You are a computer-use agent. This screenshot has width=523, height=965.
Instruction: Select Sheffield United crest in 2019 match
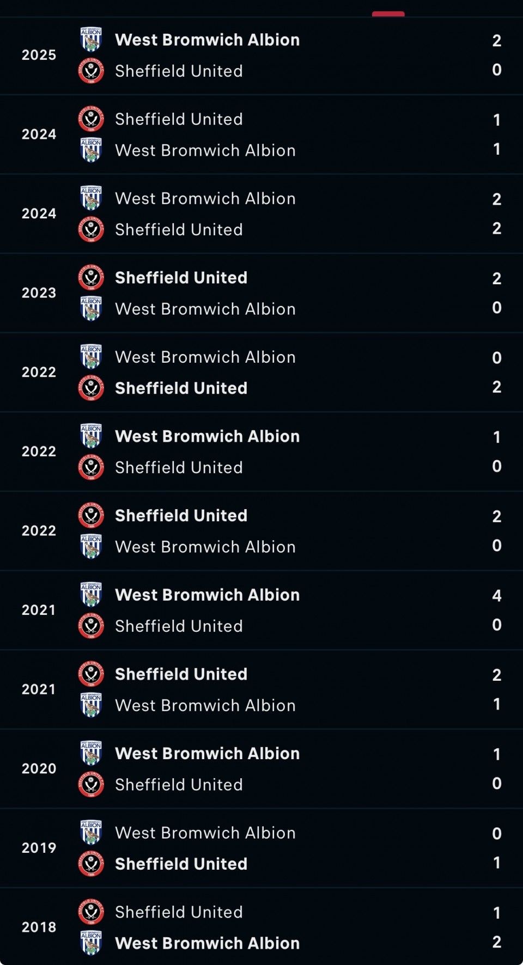pyautogui.click(x=91, y=864)
